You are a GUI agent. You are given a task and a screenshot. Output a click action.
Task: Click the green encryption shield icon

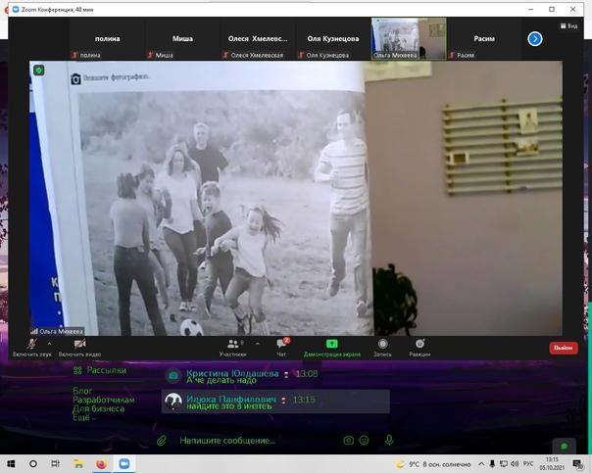pyautogui.click(x=39, y=71)
